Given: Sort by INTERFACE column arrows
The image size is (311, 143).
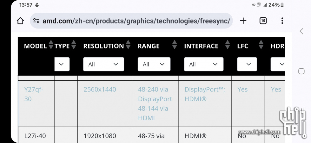Looking at the screenshot, I should tap(228, 45).
